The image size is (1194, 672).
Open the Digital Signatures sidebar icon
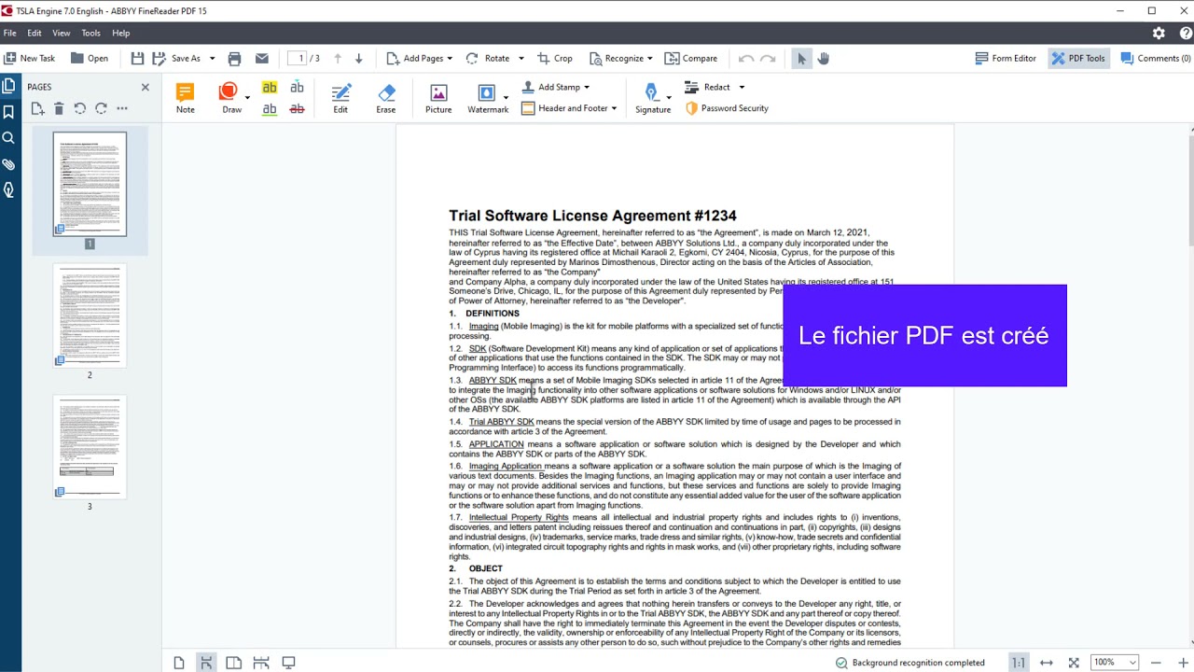coord(9,190)
